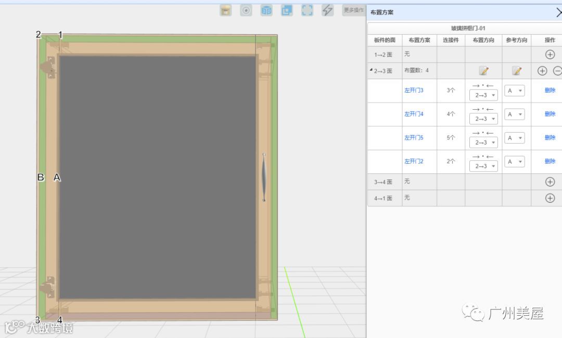Viewport: 562px width, 338px height.
Task: Add a scheme to the 4→1 面 row
Action: (550, 198)
